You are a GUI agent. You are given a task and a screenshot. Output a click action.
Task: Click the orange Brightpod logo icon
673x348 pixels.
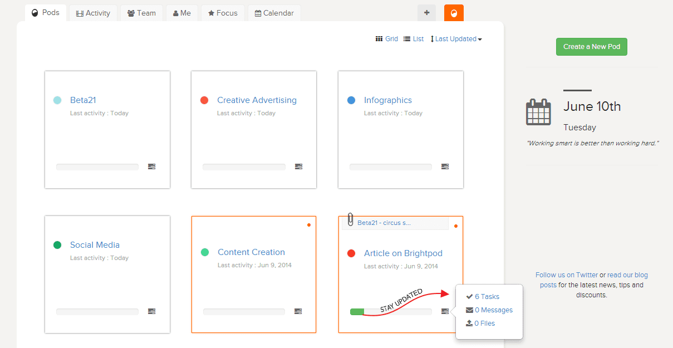tap(454, 13)
